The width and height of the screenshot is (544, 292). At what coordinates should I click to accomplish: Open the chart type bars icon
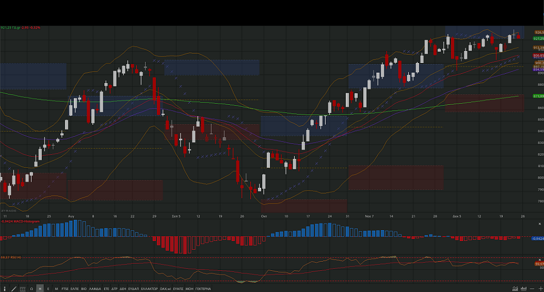click(x=523, y=289)
